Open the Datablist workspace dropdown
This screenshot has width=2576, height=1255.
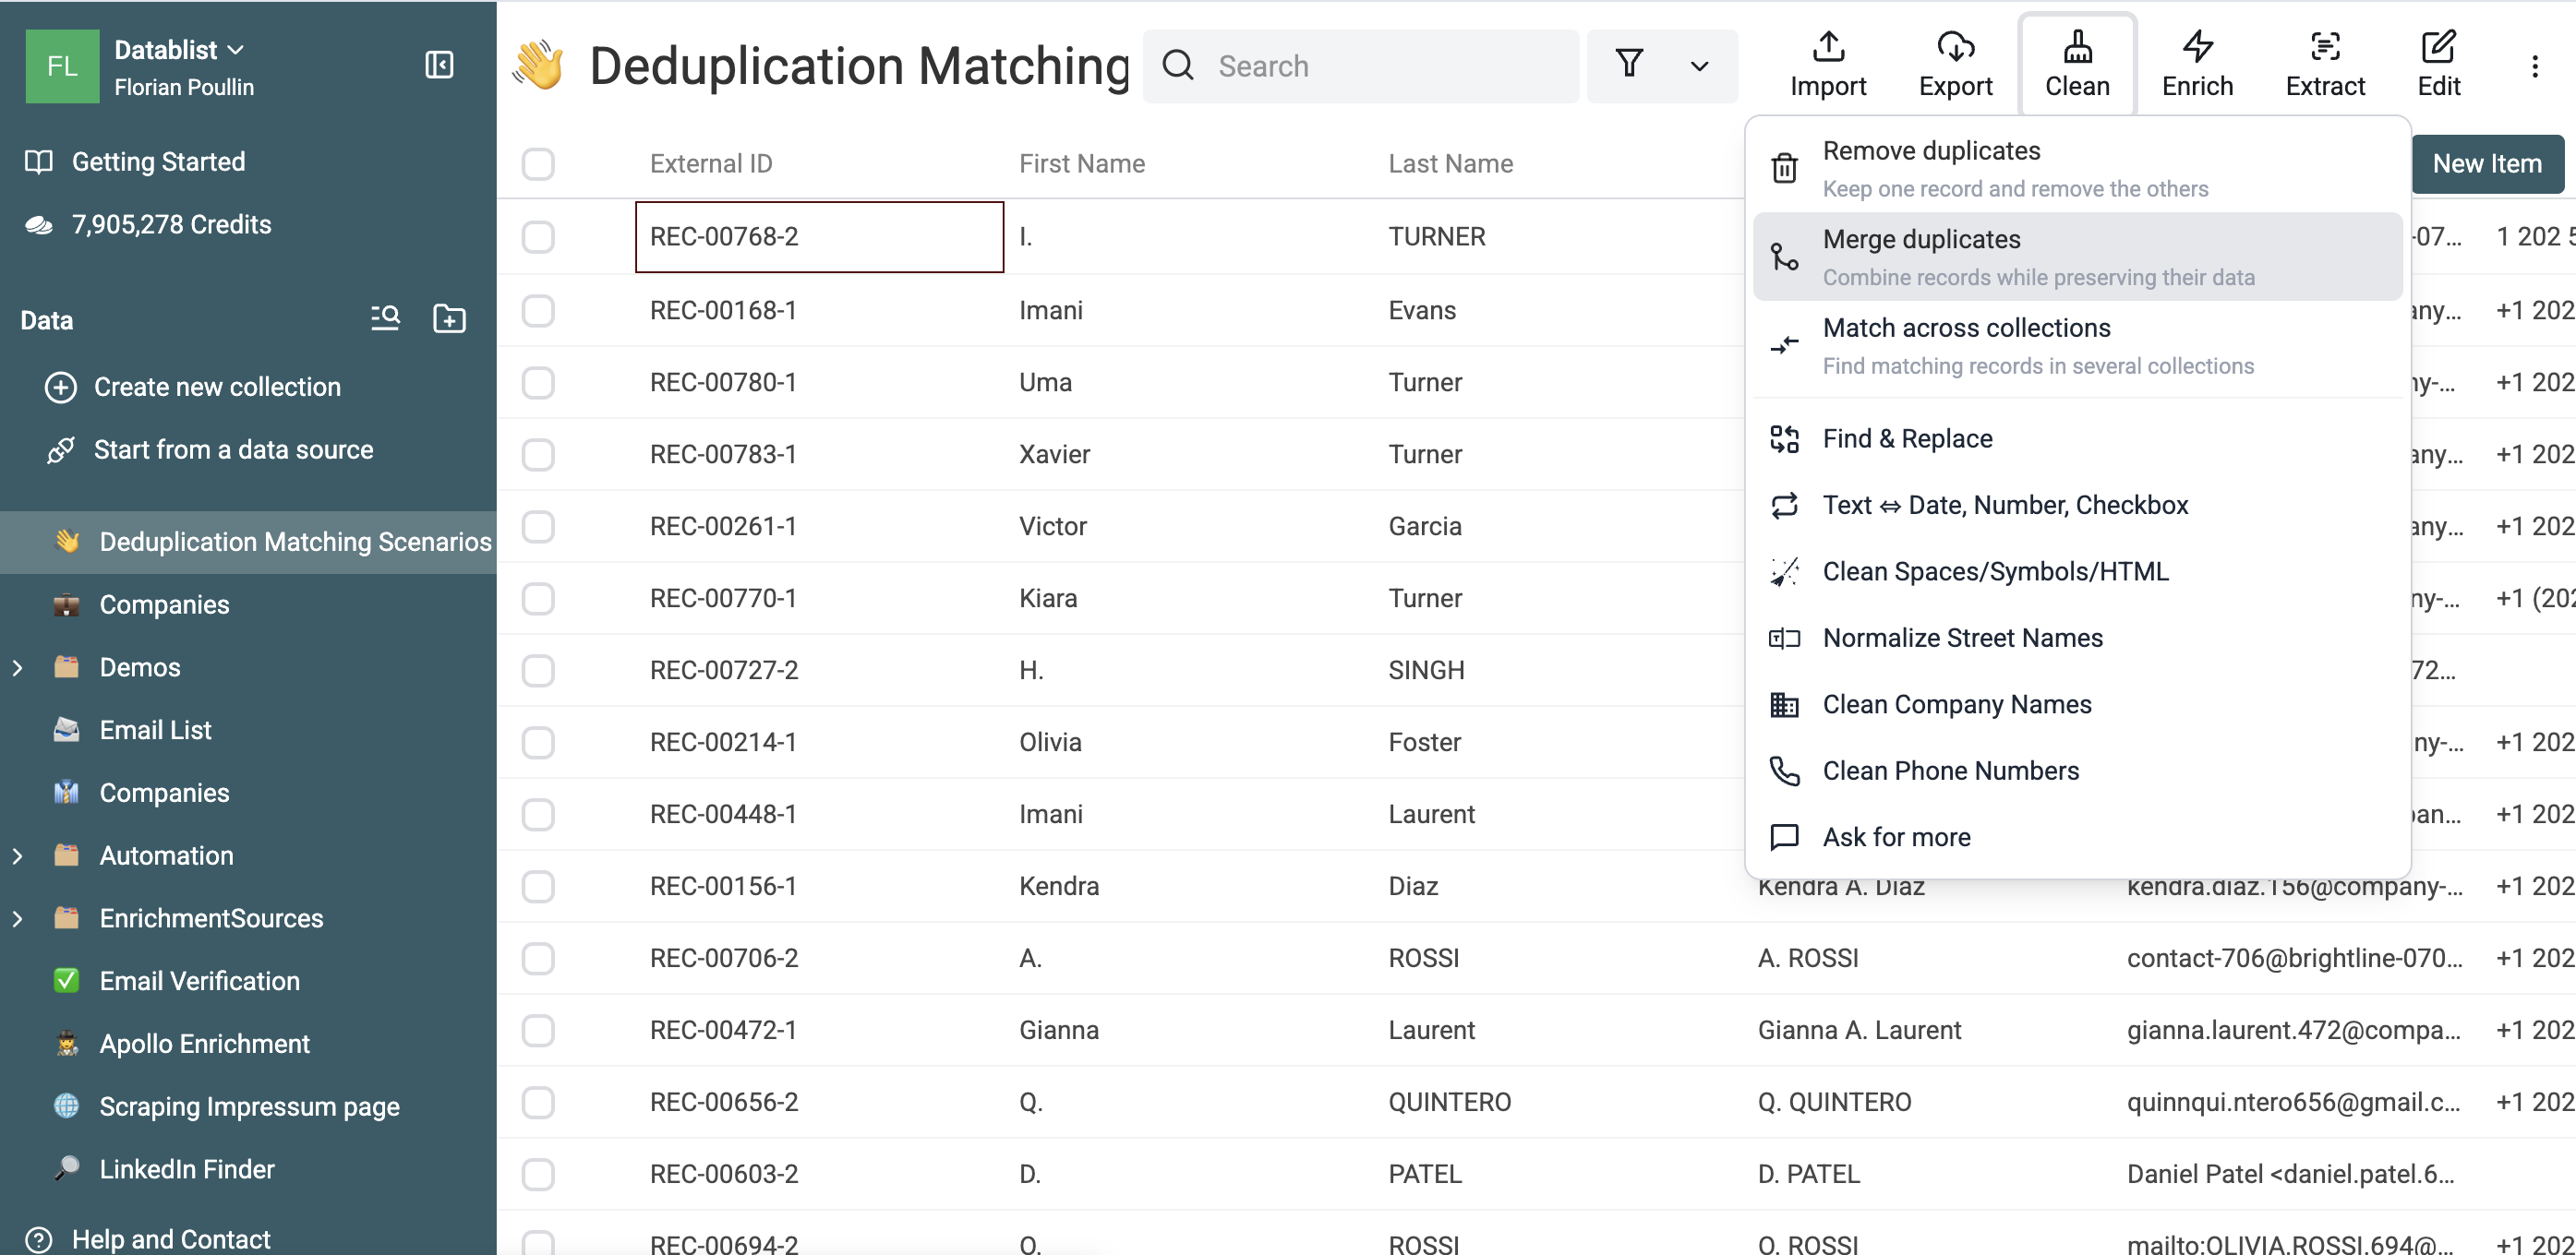pos(179,50)
